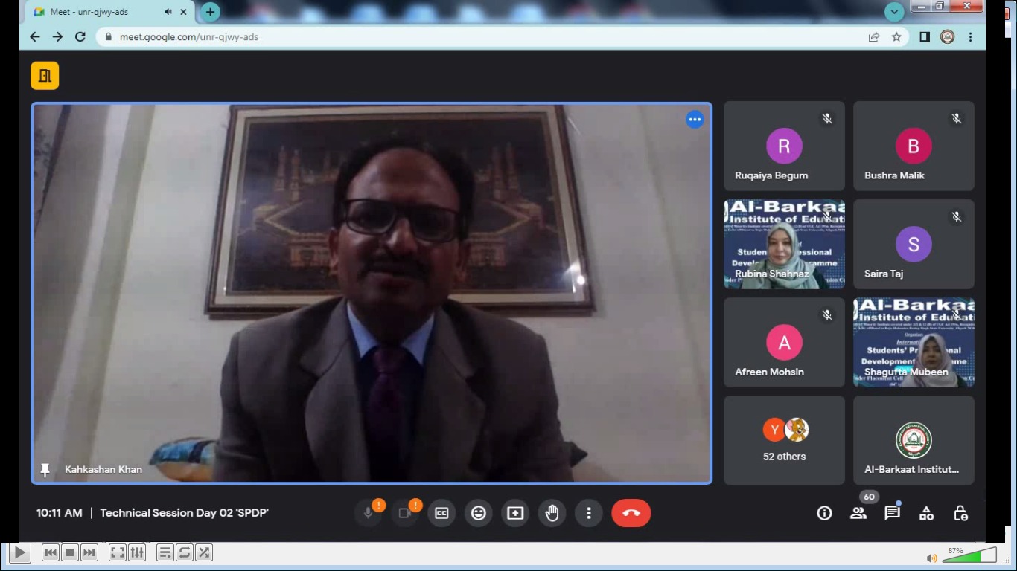Open the activities icon

point(926,513)
